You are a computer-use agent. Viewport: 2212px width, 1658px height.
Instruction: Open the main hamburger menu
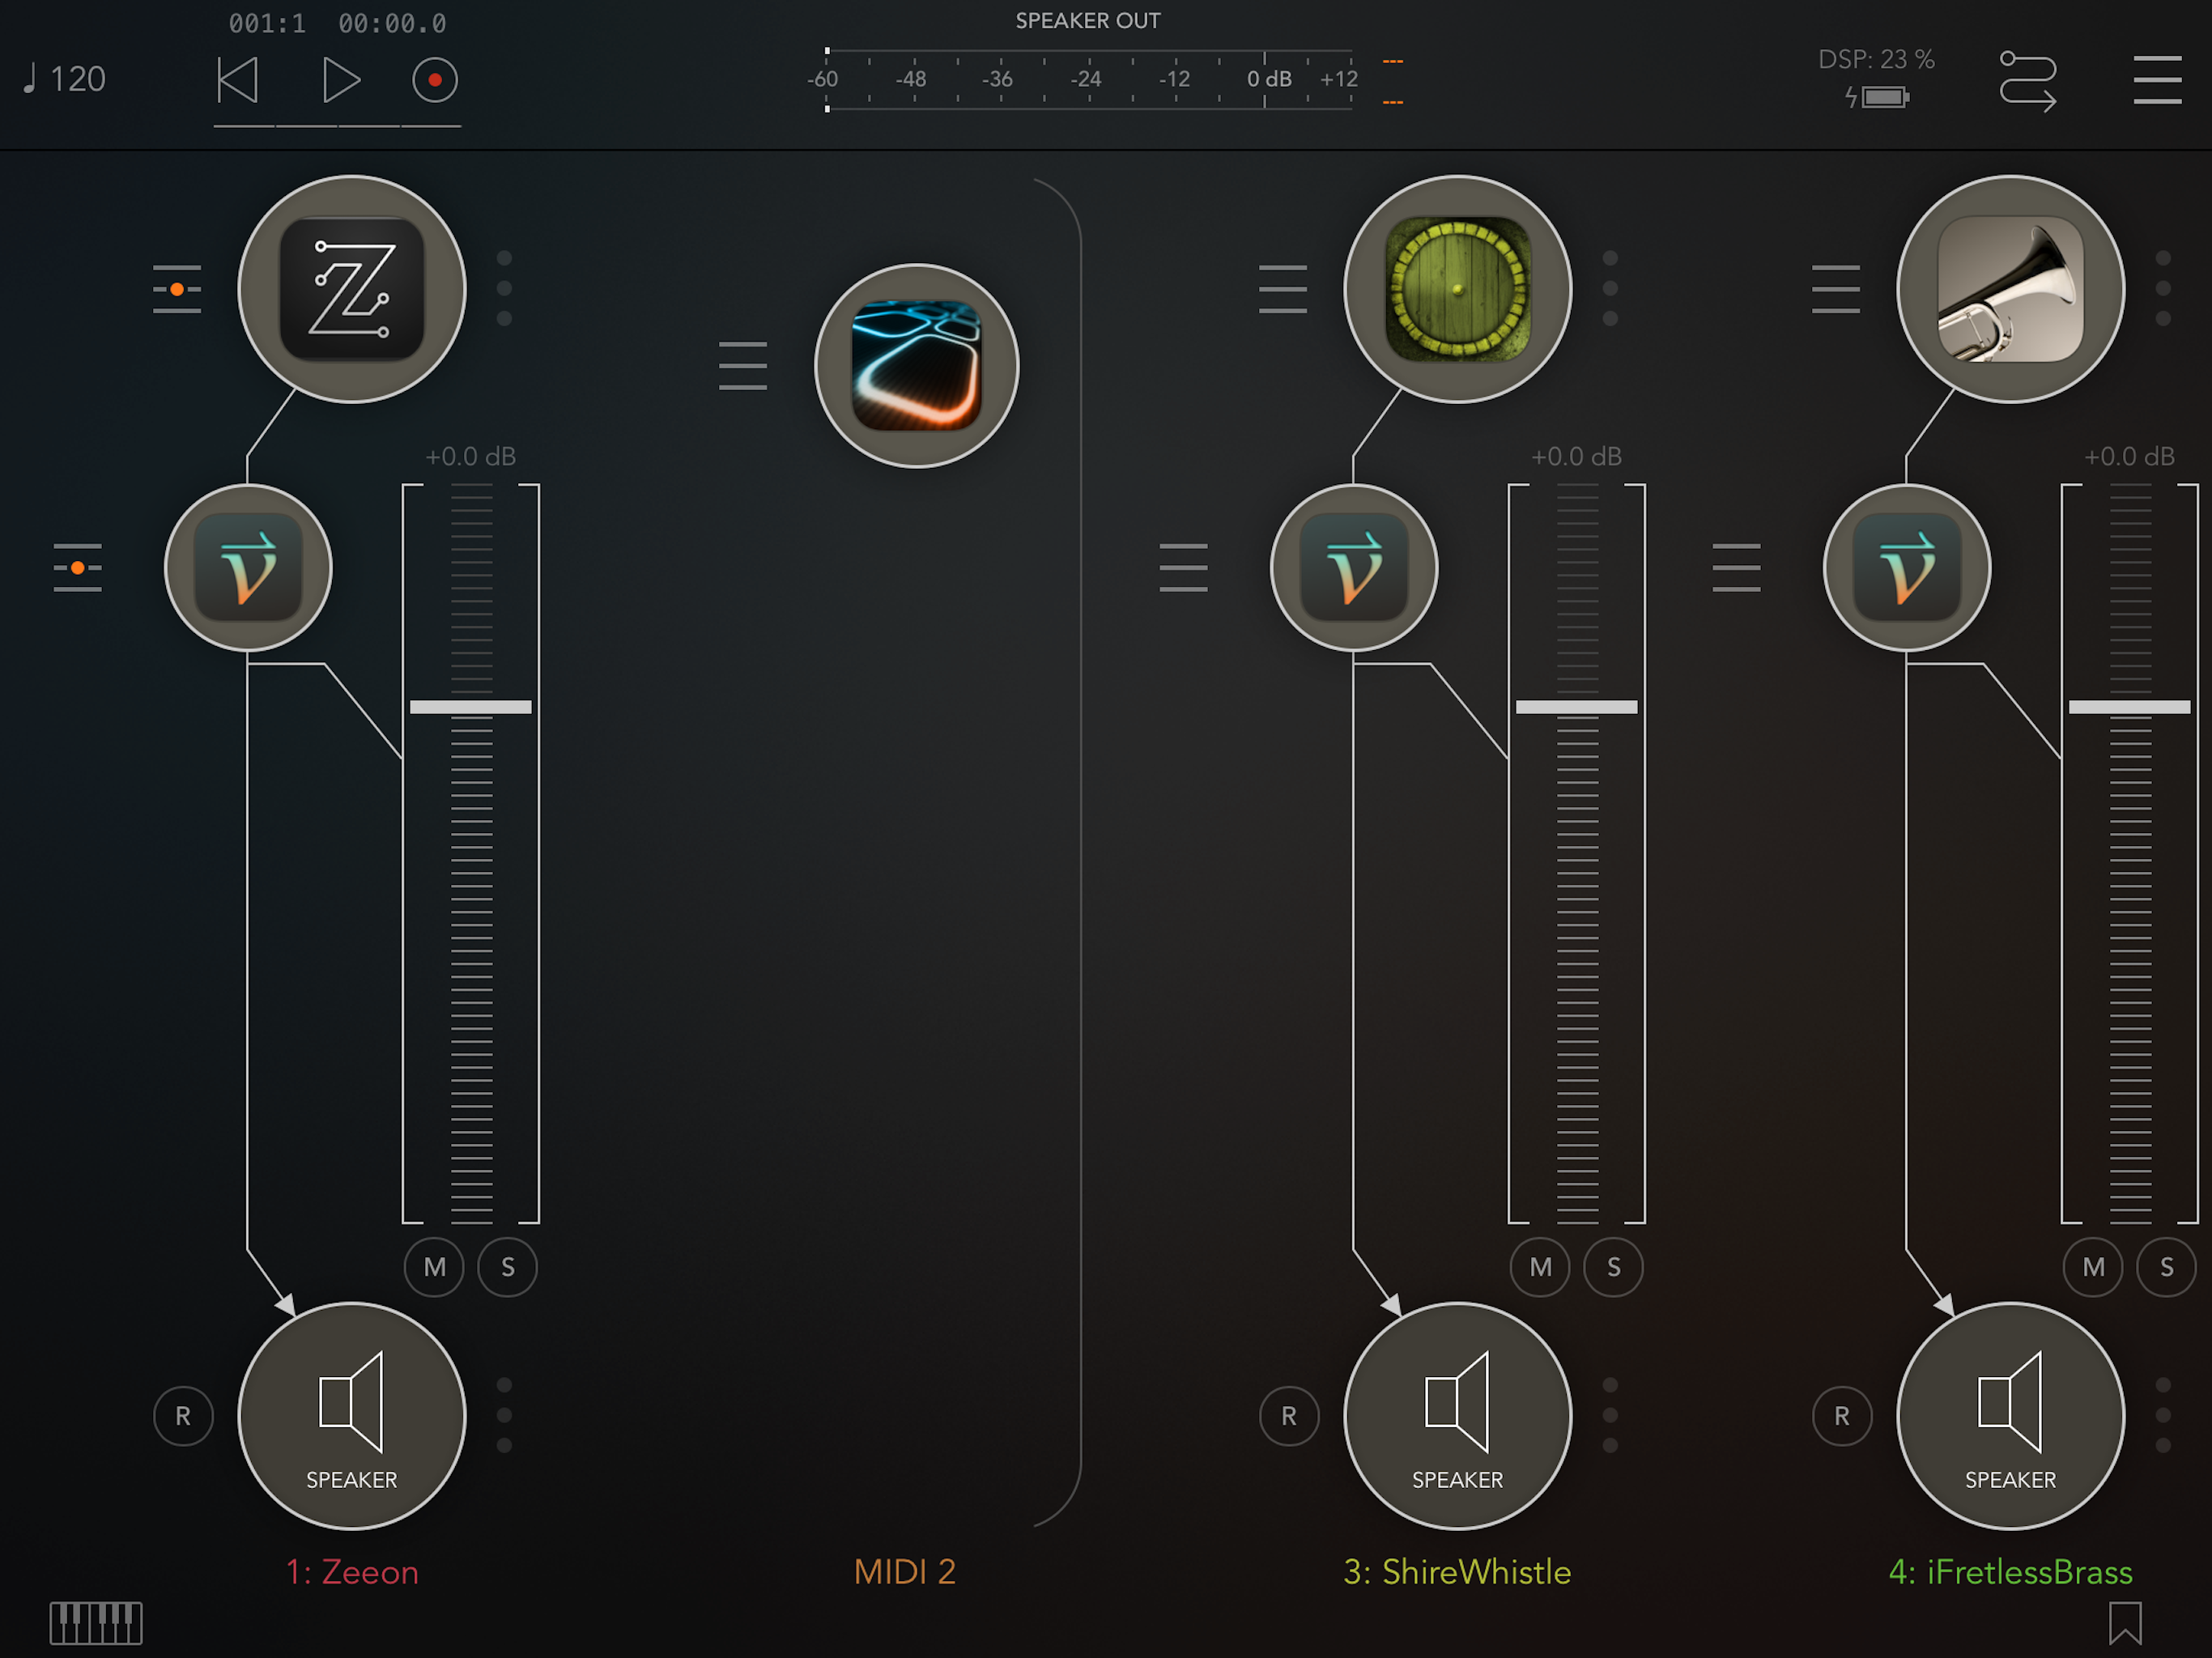[x=2157, y=80]
